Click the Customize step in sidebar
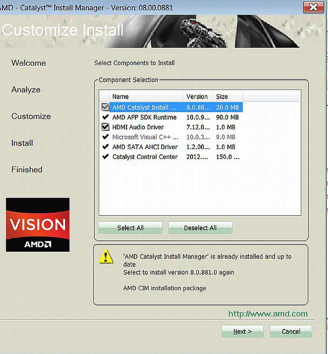 [31, 116]
